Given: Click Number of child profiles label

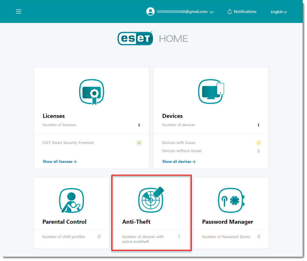Looking at the screenshot, I should click(x=64, y=237).
